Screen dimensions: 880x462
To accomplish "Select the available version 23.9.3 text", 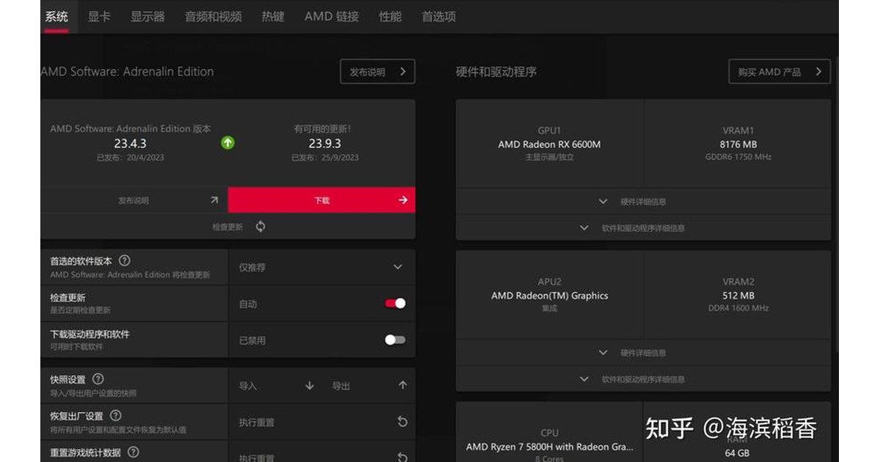I will click(325, 144).
